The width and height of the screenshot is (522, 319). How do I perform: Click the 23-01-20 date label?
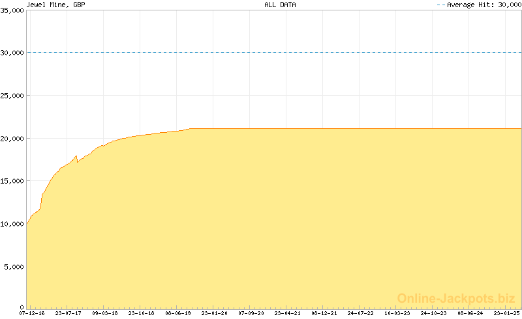point(215,313)
